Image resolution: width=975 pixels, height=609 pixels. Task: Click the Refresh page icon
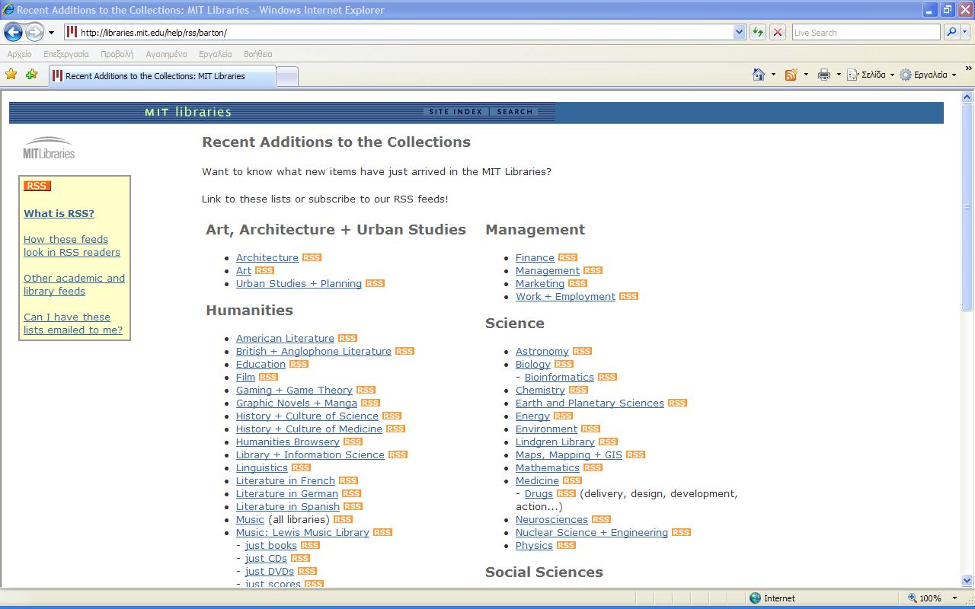coord(758,32)
